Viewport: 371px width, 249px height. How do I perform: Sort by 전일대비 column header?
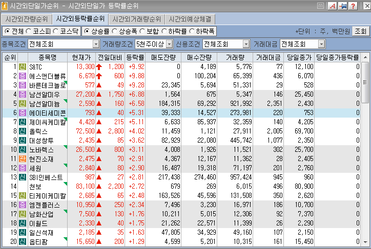(110, 57)
